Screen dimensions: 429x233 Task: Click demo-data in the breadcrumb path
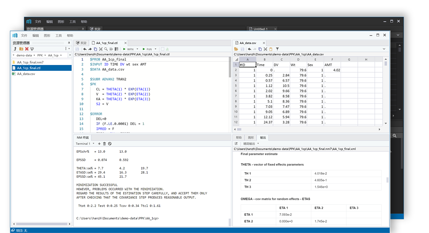(x=24, y=55)
